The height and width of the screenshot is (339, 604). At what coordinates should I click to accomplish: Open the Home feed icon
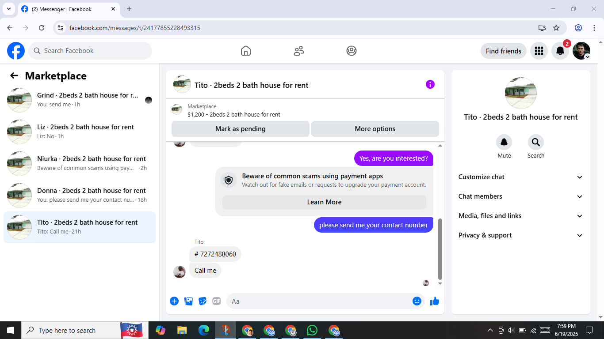click(x=246, y=51)
